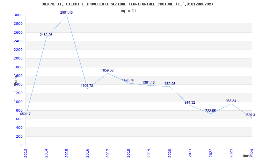Click the x-axis year label 2017

108,153
